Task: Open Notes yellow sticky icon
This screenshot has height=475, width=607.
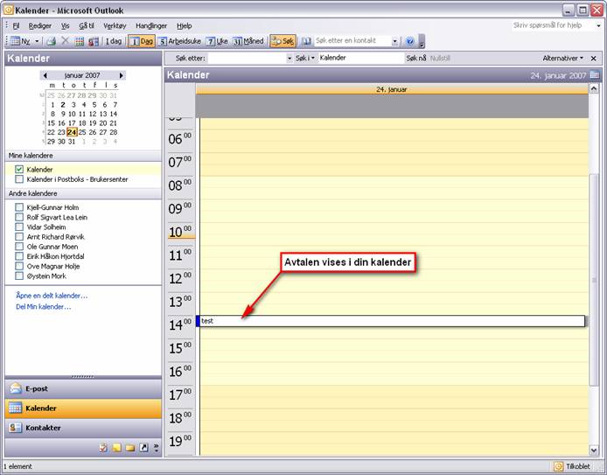Action: pyautogui.click(x=116, y=448)
